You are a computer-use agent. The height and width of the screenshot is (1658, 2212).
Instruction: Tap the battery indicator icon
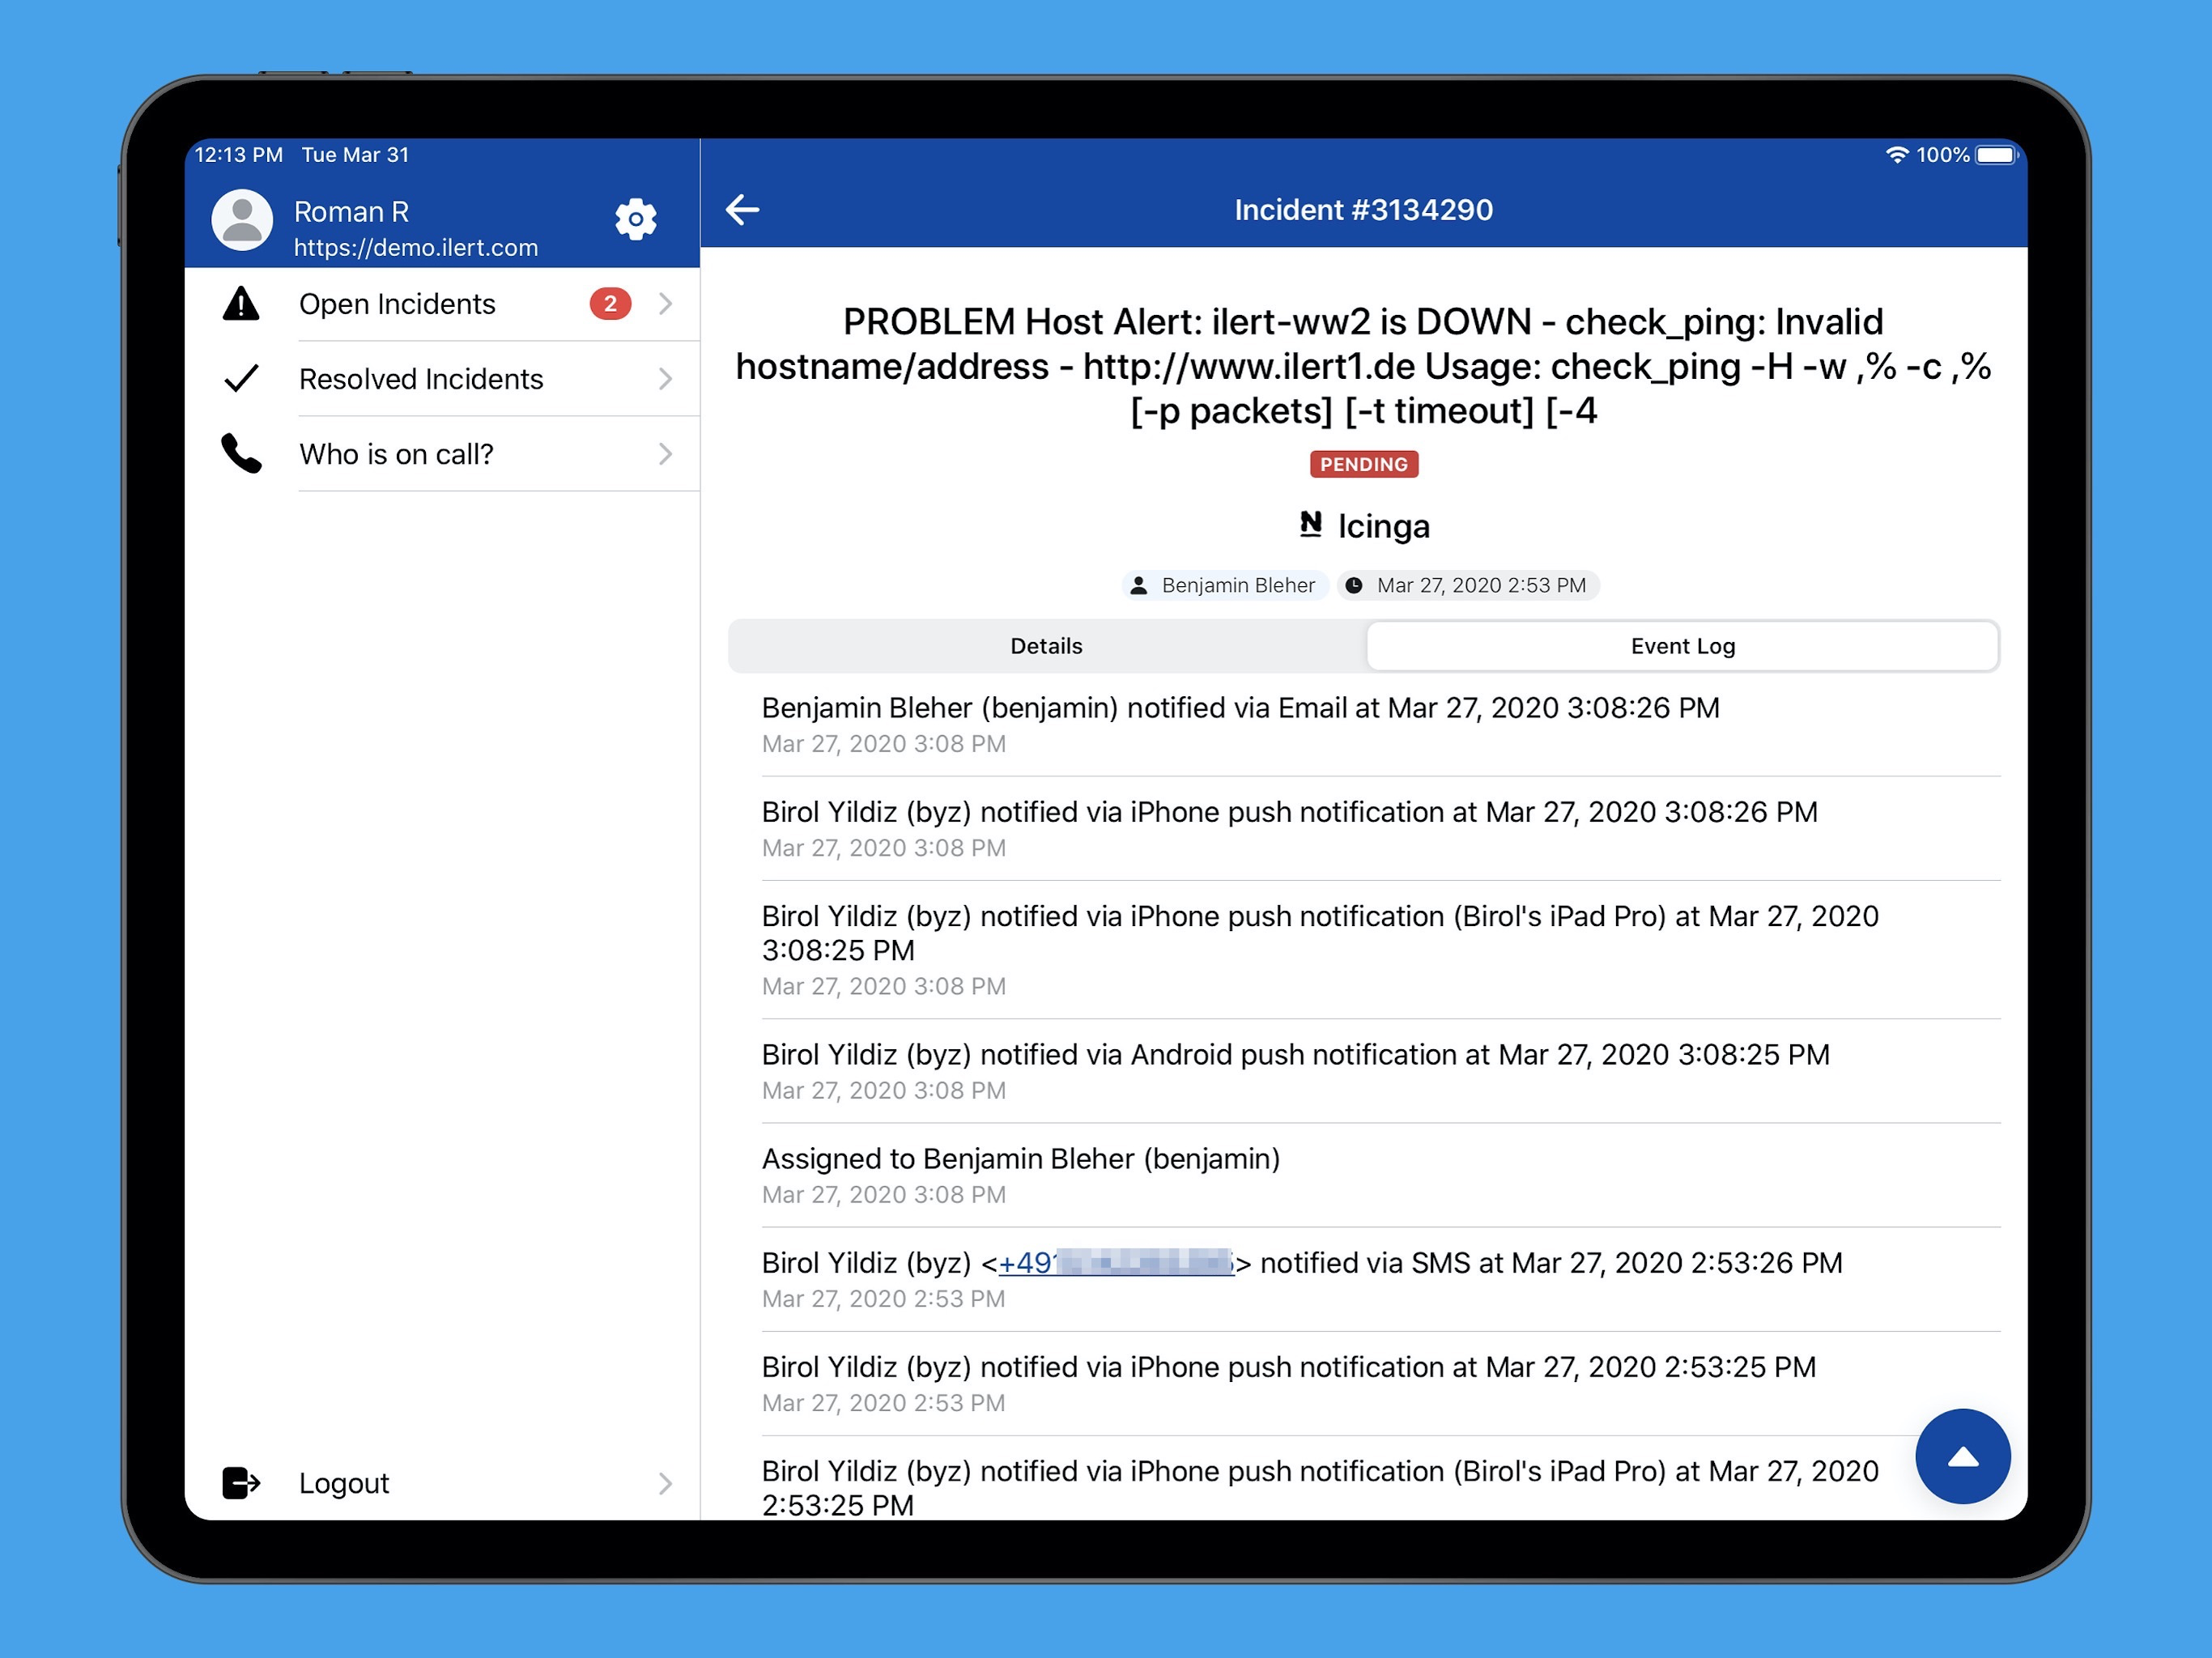pos(1997,155)
